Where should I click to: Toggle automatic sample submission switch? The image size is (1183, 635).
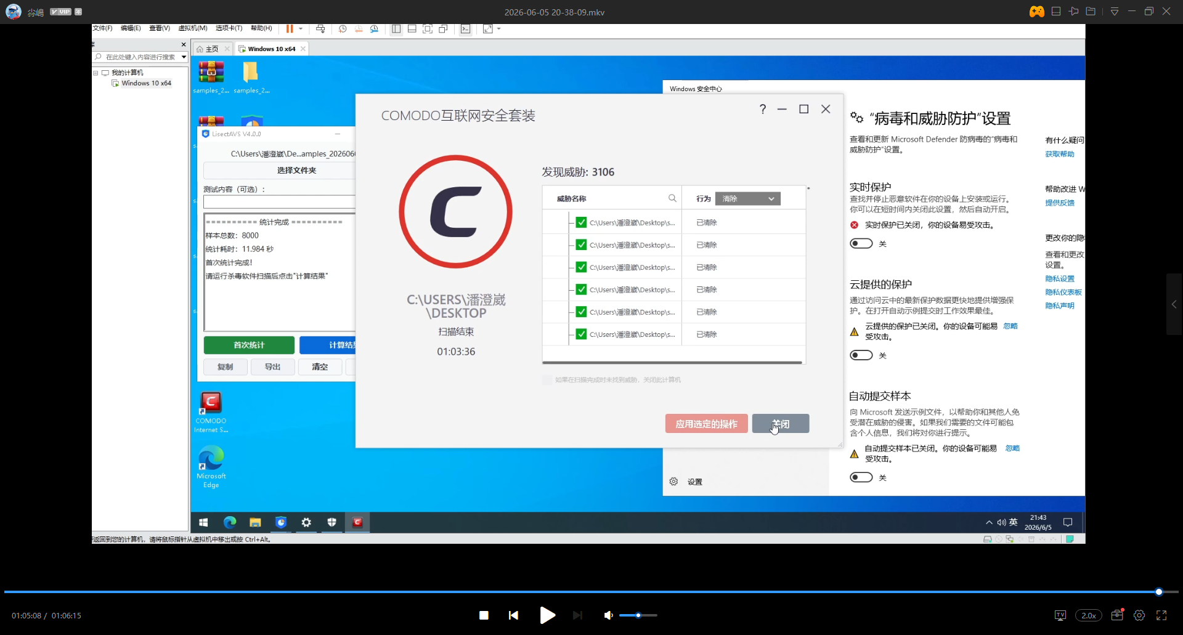point(861,477)
